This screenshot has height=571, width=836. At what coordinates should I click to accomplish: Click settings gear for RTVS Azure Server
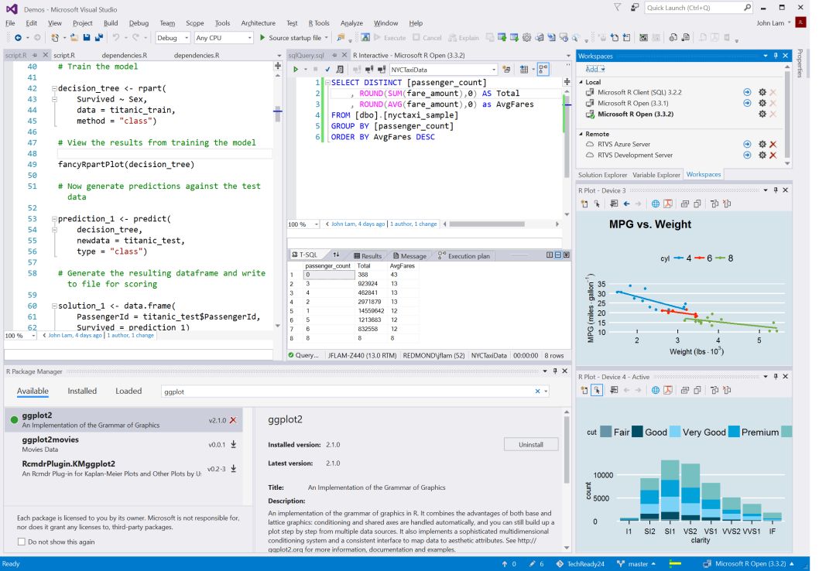click(x=762, y=145)
